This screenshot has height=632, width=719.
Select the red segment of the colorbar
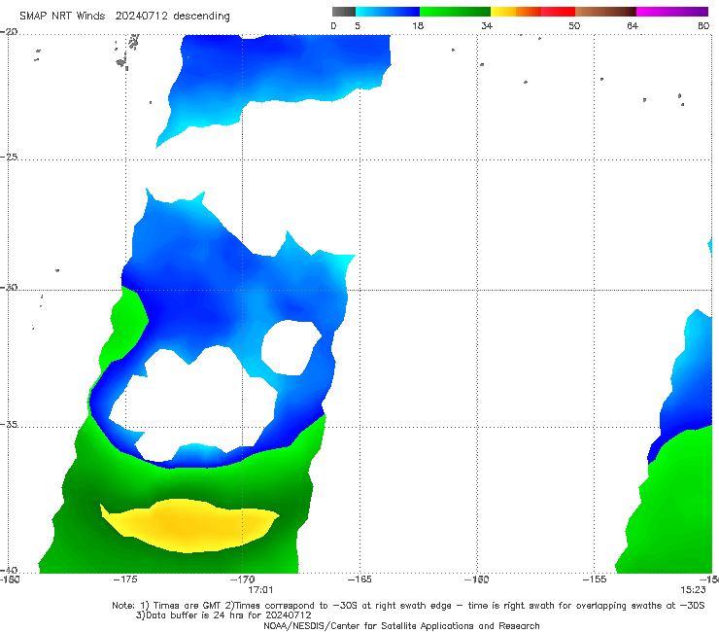tap(558, 12)
